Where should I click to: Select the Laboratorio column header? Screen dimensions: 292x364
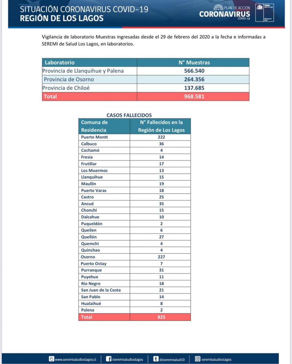[x=90, y=62]
